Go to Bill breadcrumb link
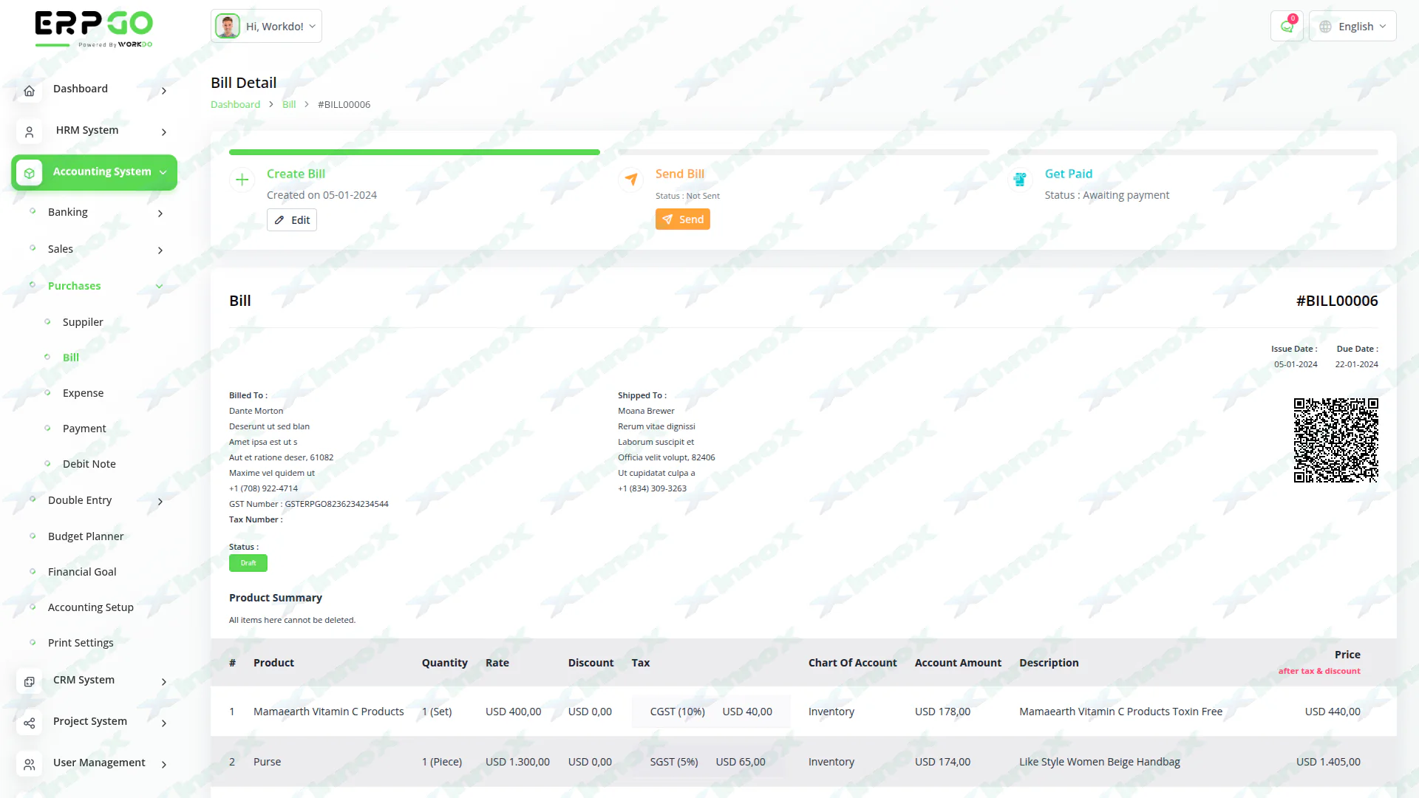 [289, 105]
